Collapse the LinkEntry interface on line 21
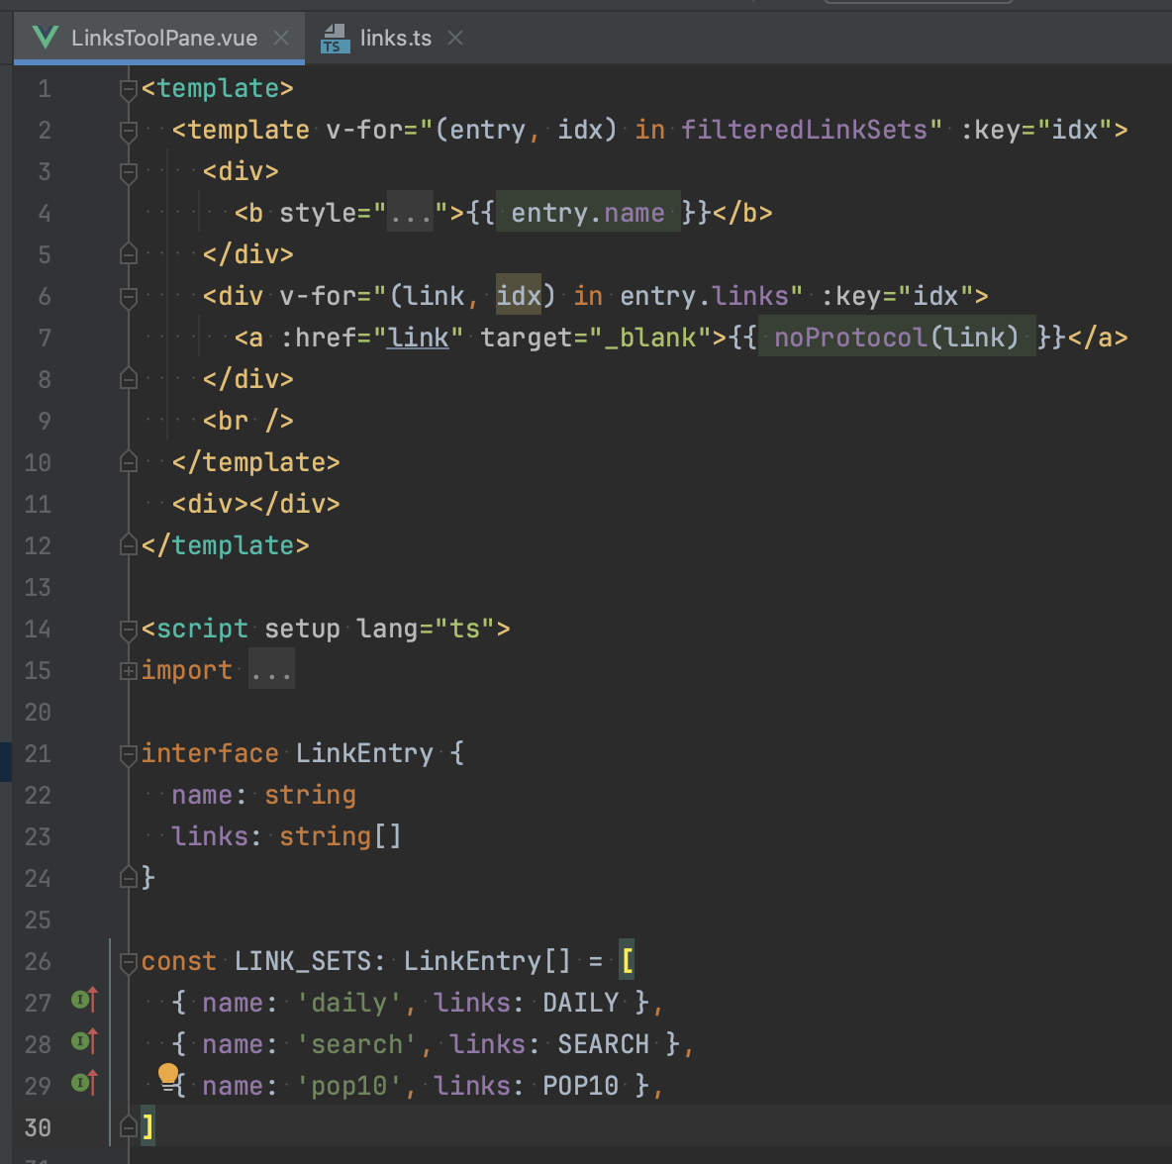This screenshot has height=1164, width=1172. pyautogui.click(x=129, y=755)
